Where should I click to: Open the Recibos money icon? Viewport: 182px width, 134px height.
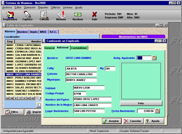(x=78, y=16)
